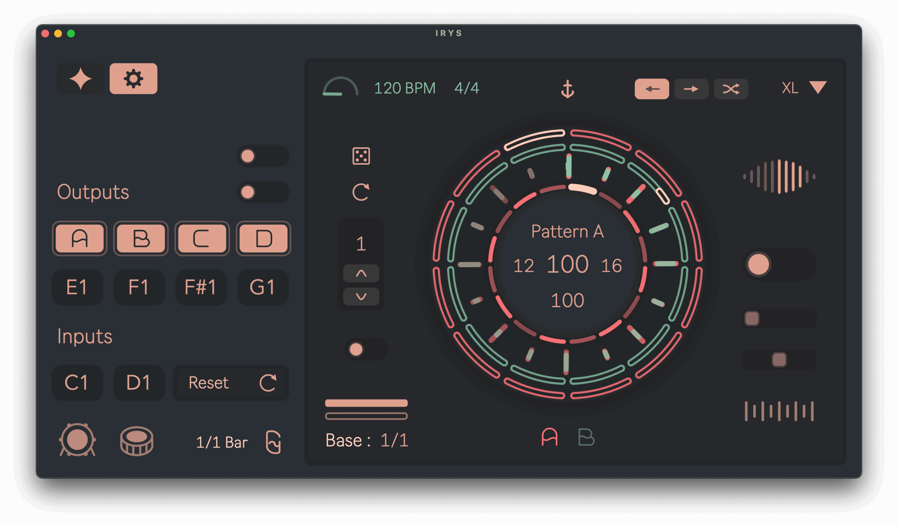Increase the stepper value with up chevron
Viewport: 898px width, 526px height.
(361, 273)
